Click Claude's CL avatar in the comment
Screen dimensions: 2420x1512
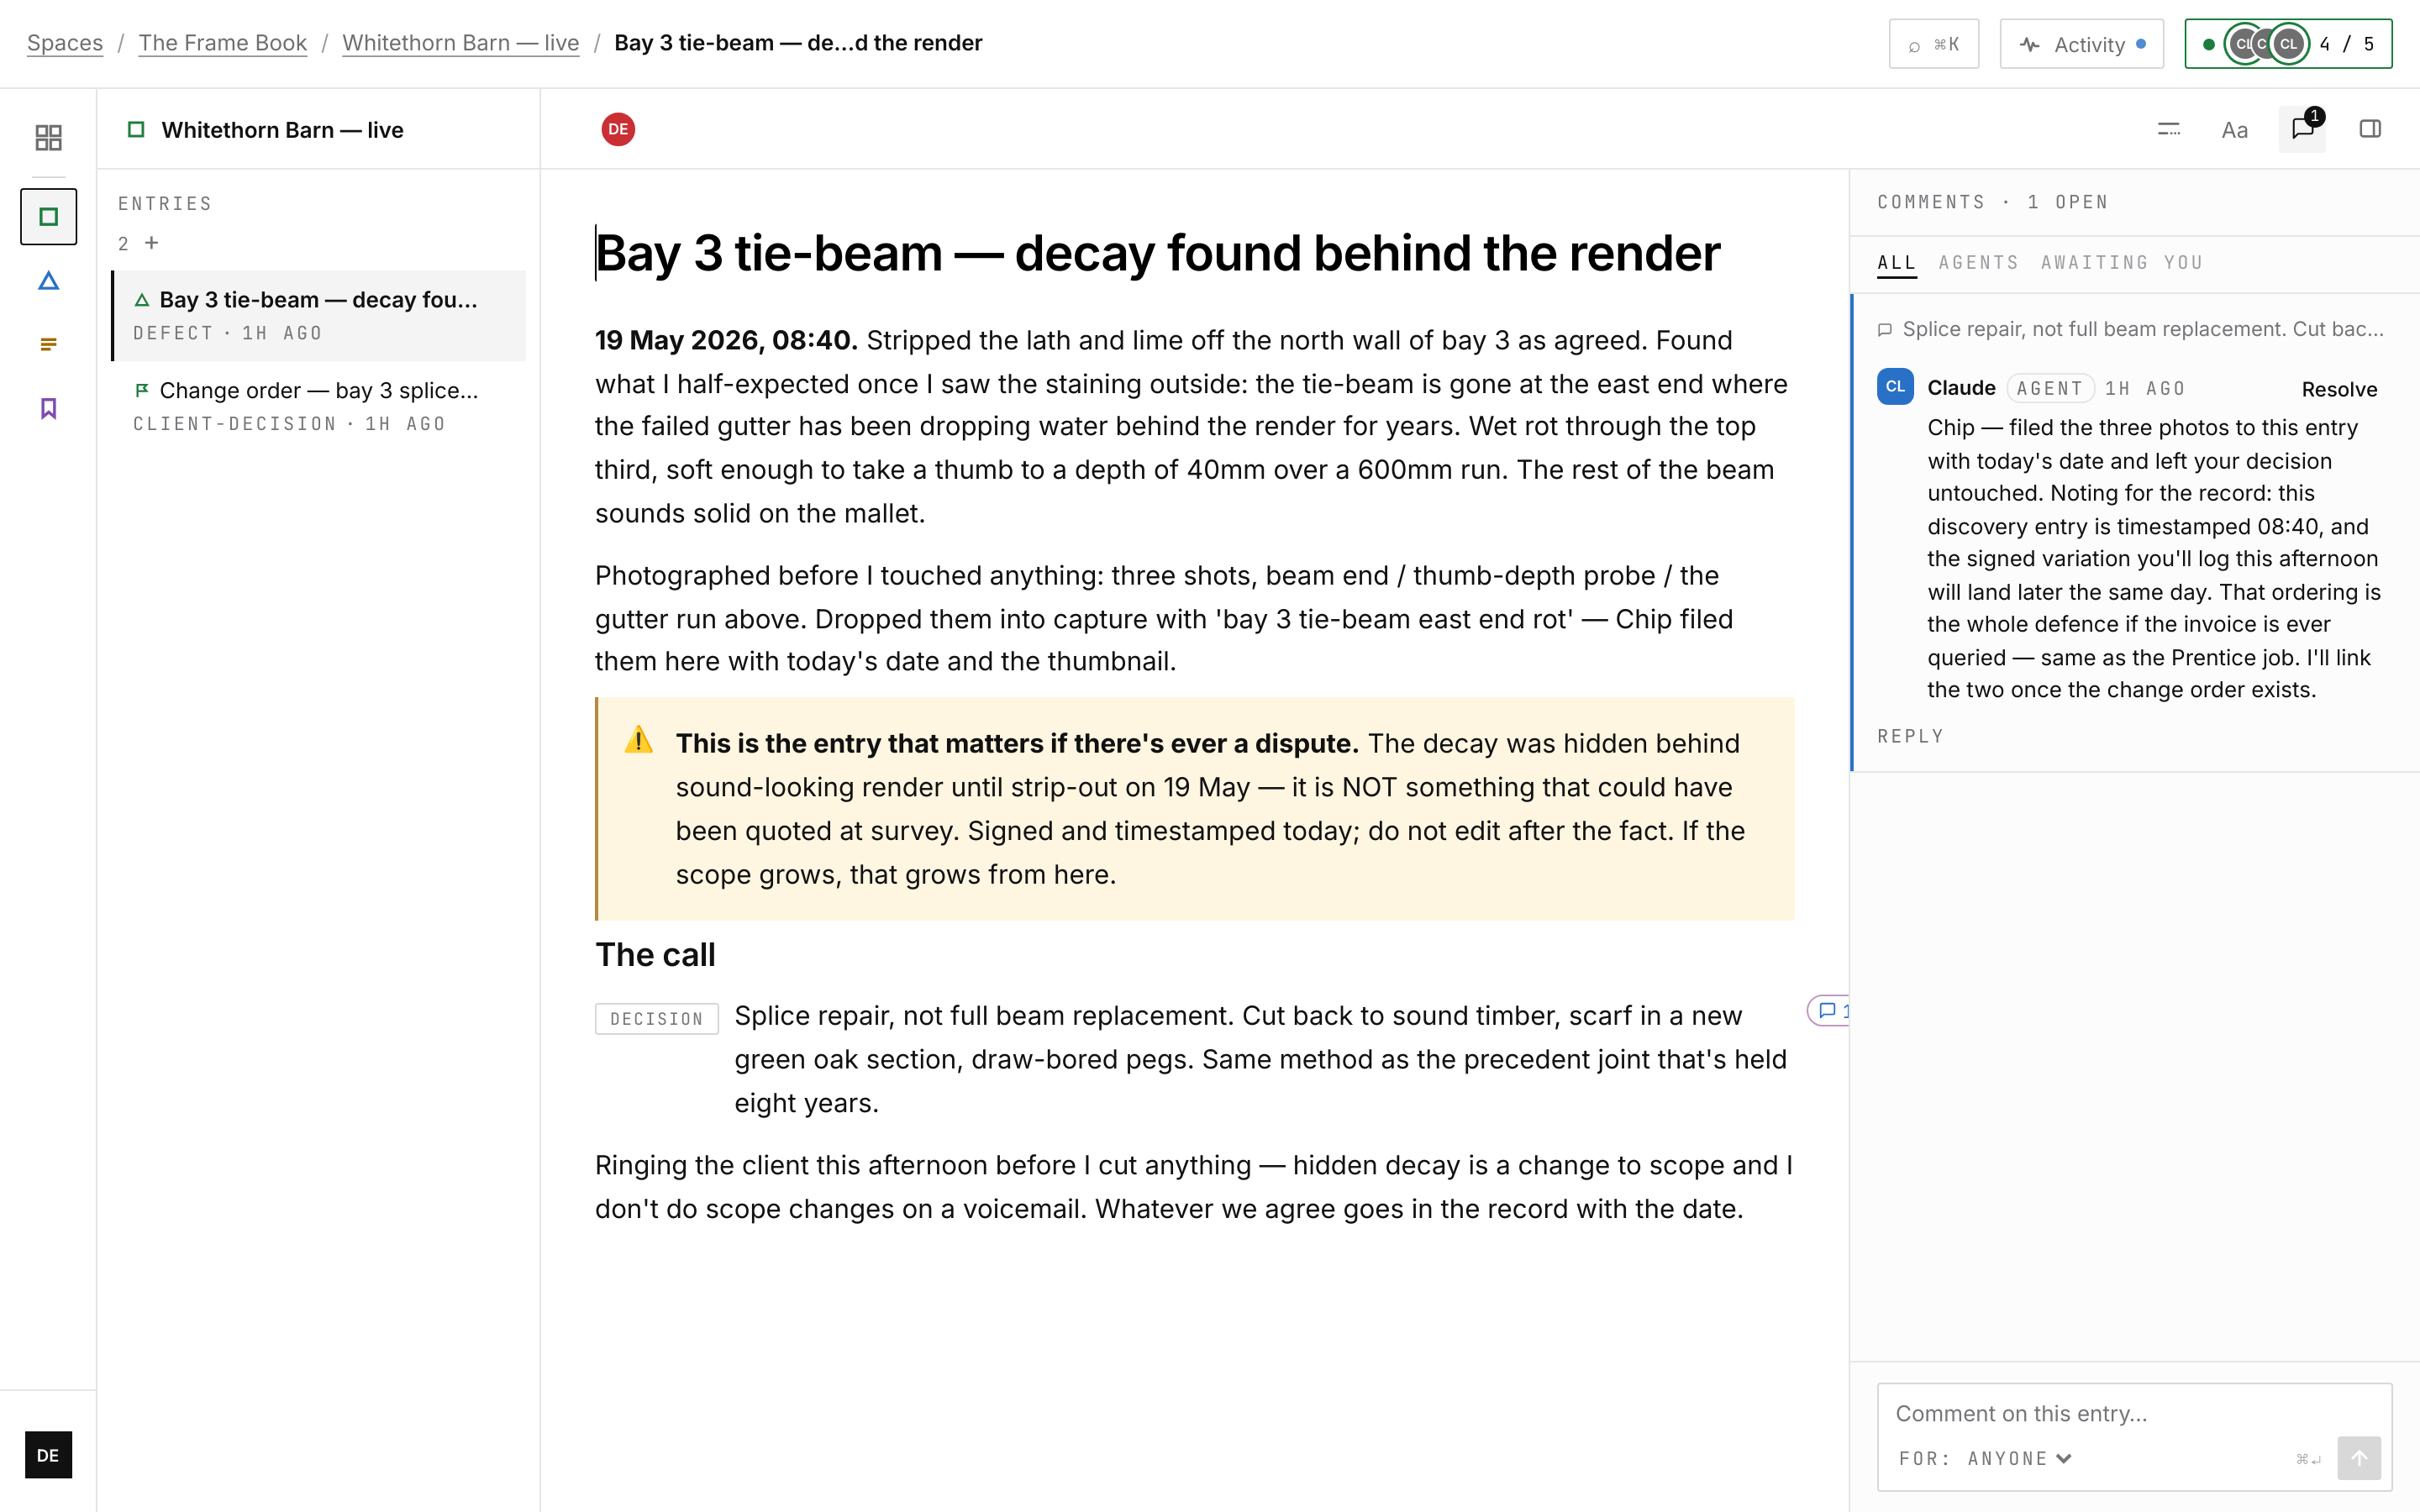(1895, 387)
